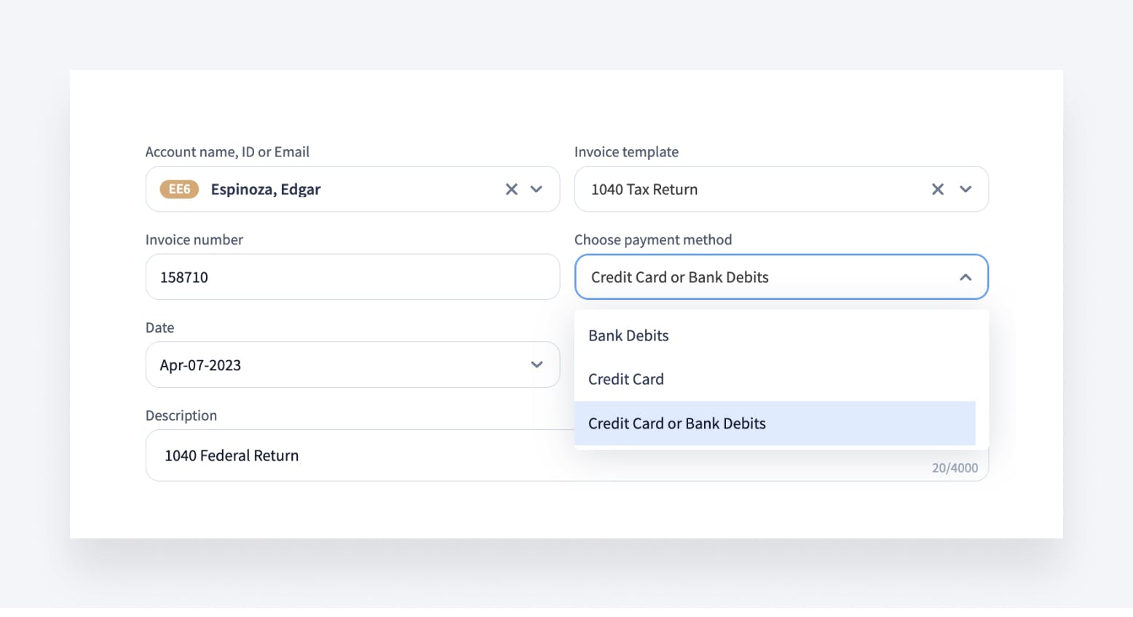Expand the account name dropdown chevron
This screenshot has width=1133, height=617.
537,189
